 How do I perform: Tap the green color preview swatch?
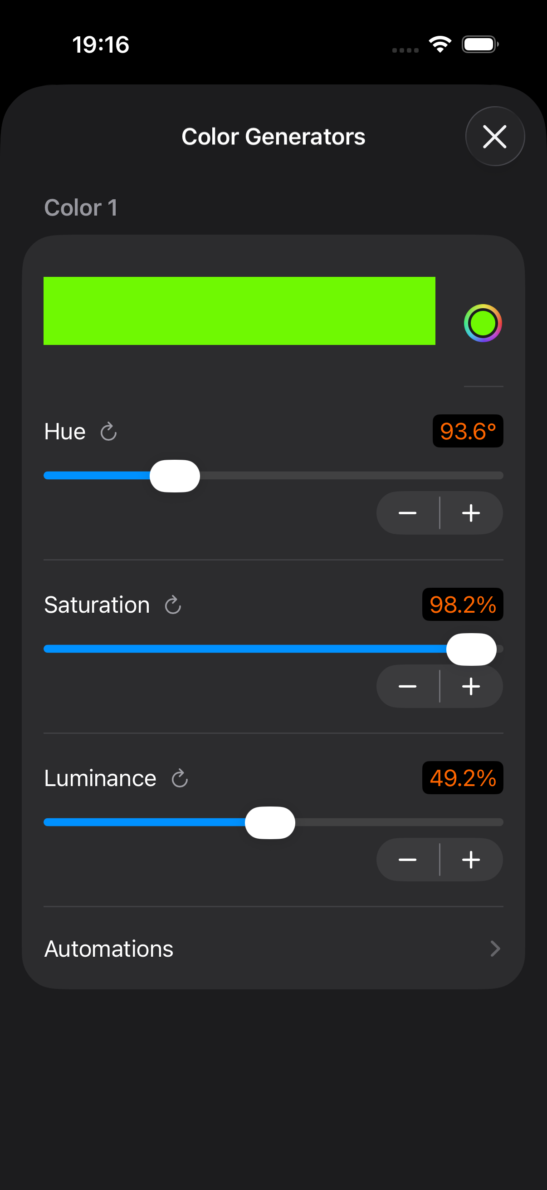[x=239, y=311]
